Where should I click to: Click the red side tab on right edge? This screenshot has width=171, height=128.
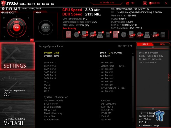pos(169,77)
